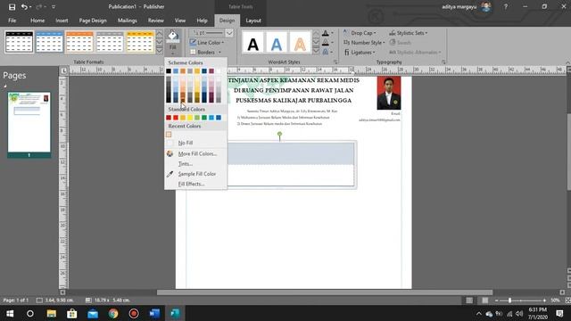Expand the Ligatures dropdown
This screenshot has height=321, width=571.
[374, 53]
